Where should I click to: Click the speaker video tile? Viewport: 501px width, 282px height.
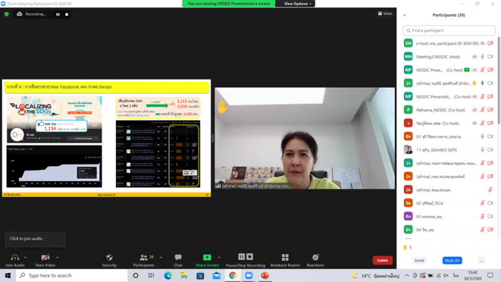coord(304,138)
